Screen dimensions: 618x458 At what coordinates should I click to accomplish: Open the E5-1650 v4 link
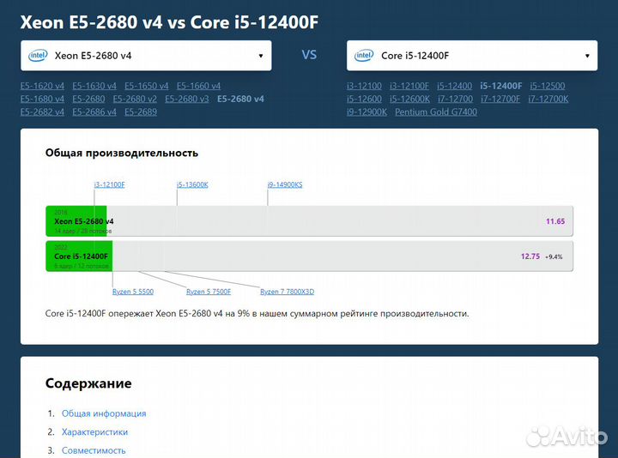[x=146, y=86]
